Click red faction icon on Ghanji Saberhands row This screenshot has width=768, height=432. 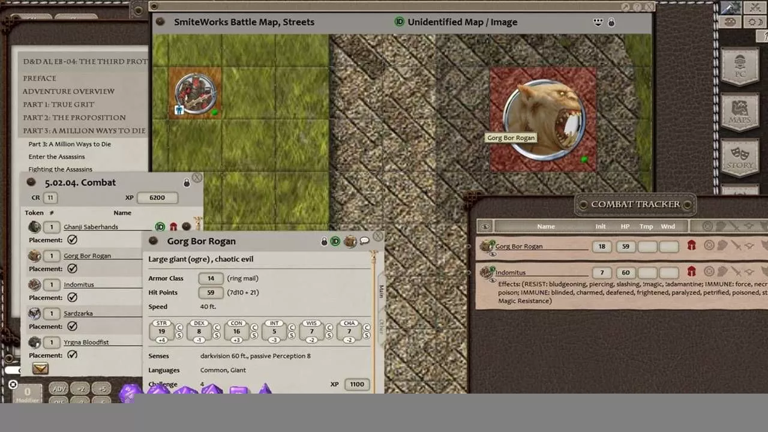coord(173,227)
